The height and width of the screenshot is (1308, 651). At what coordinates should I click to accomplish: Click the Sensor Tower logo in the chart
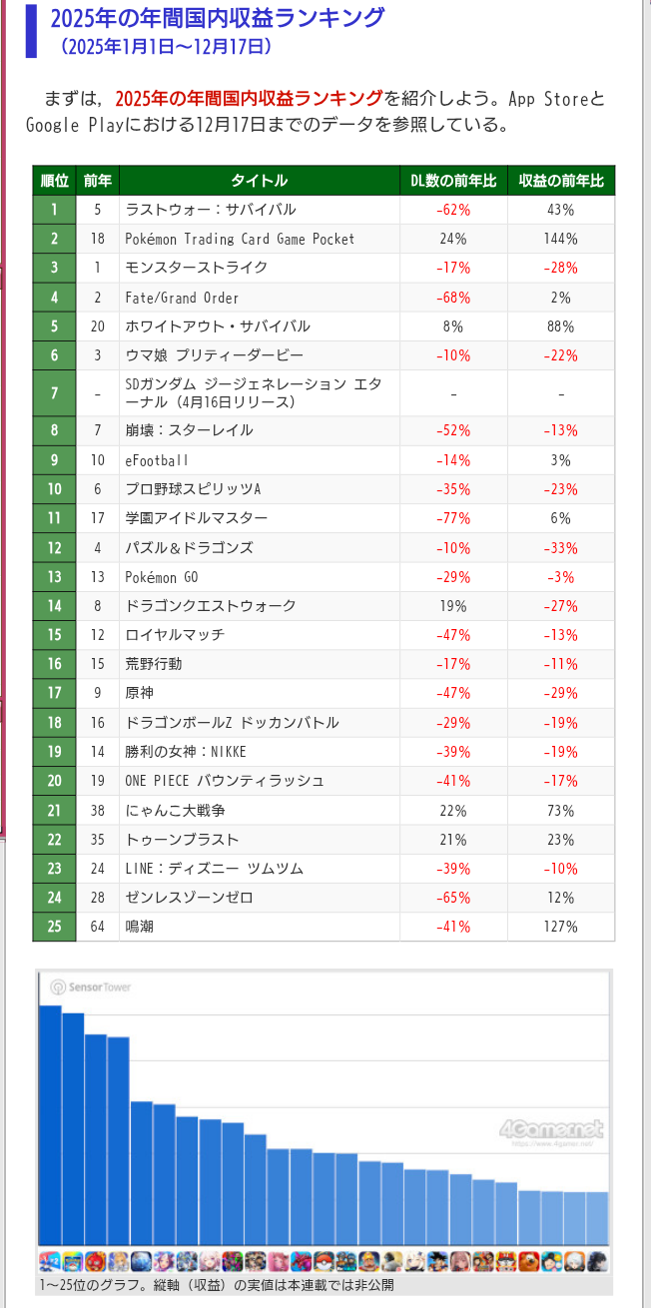click(92, 986)
